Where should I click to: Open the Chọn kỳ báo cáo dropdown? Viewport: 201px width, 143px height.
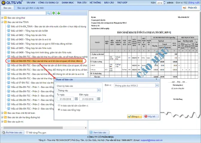point(99,90)
